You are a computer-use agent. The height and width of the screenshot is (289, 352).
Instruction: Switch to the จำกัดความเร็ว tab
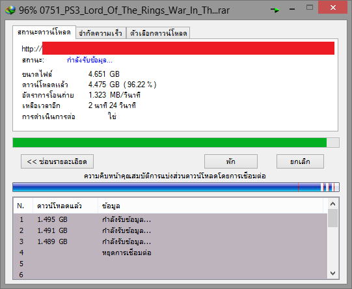tap(101, 33)
